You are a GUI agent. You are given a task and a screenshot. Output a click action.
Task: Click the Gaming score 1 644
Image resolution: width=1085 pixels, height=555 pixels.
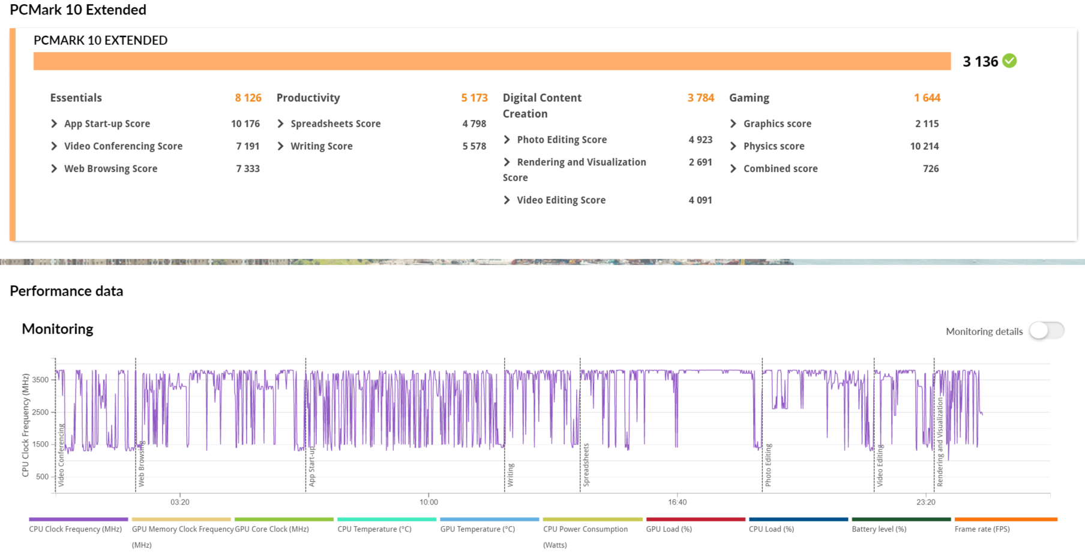[x=927, y=98]
